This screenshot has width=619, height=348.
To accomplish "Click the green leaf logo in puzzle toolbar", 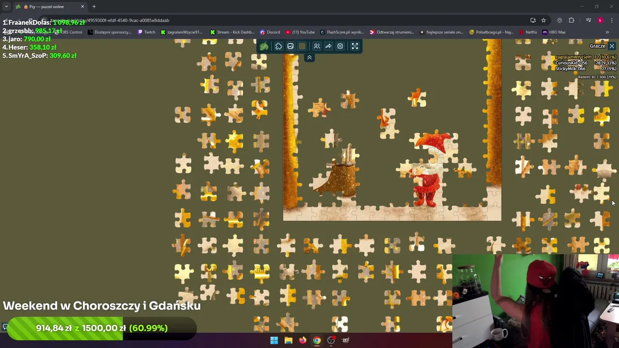I will 264,46.
